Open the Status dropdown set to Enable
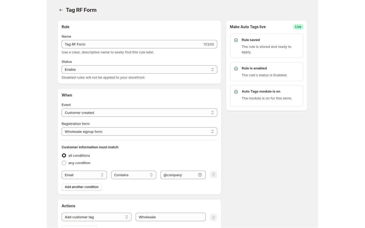This screenshot has width=365, height=228. point(139,69)
